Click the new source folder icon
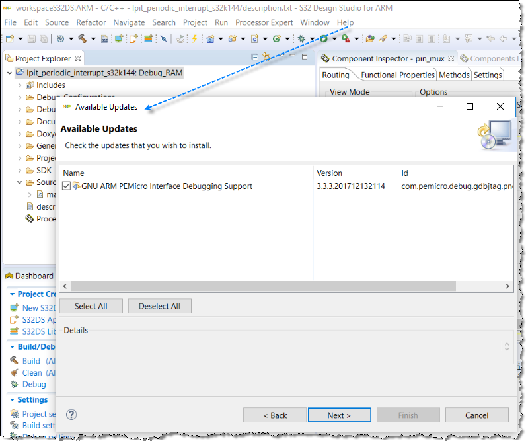The height and width of the screenshot is (441, 526). pyautogui.click(x=232, y=39)
